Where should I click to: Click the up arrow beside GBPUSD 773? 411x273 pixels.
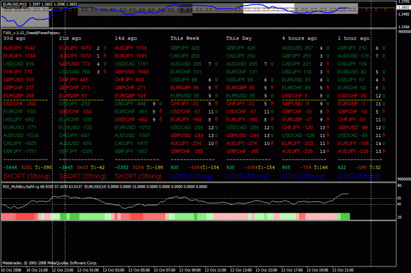point(105,64)
